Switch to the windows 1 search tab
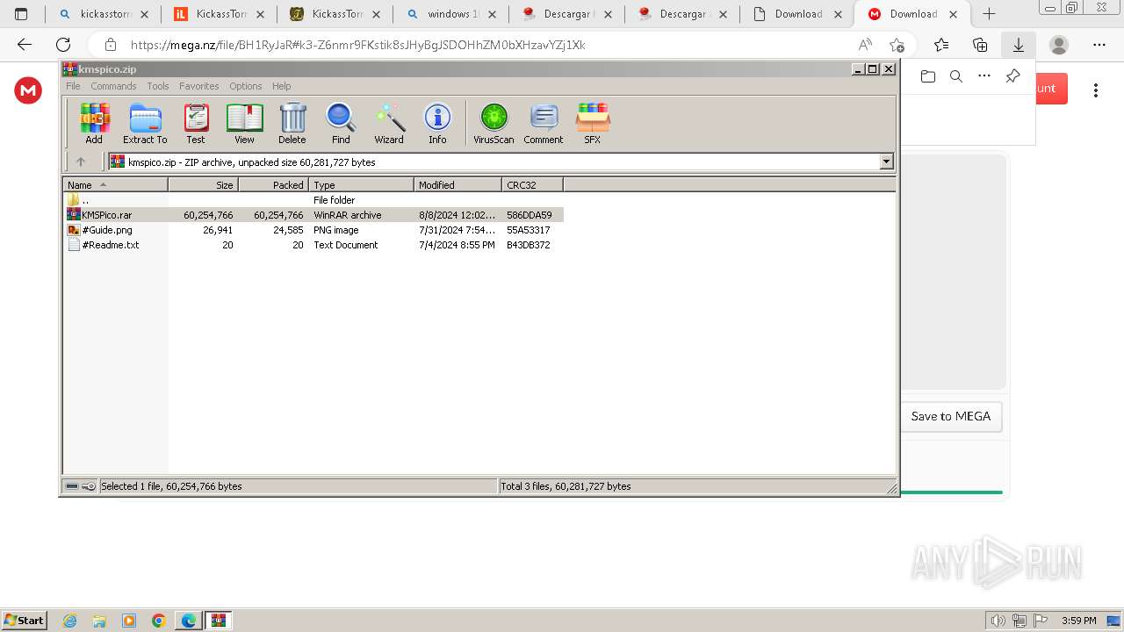Screen dimensions: 1124x632 [450, 14]
